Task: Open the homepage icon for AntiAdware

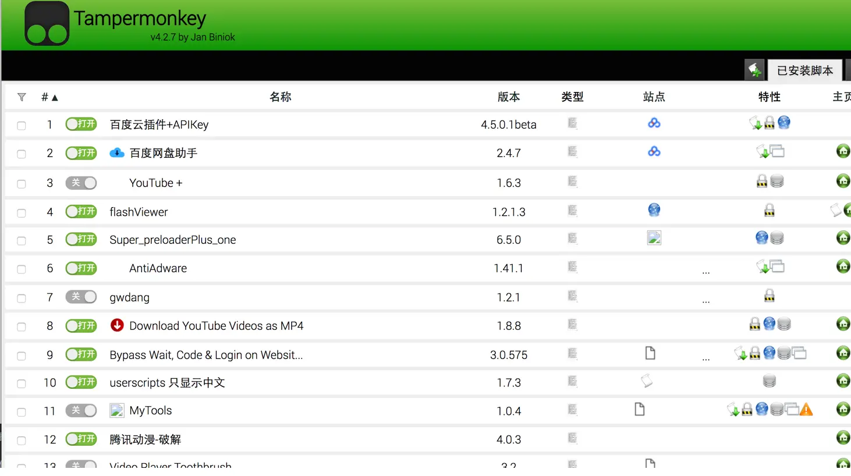Action: (843, 266)
